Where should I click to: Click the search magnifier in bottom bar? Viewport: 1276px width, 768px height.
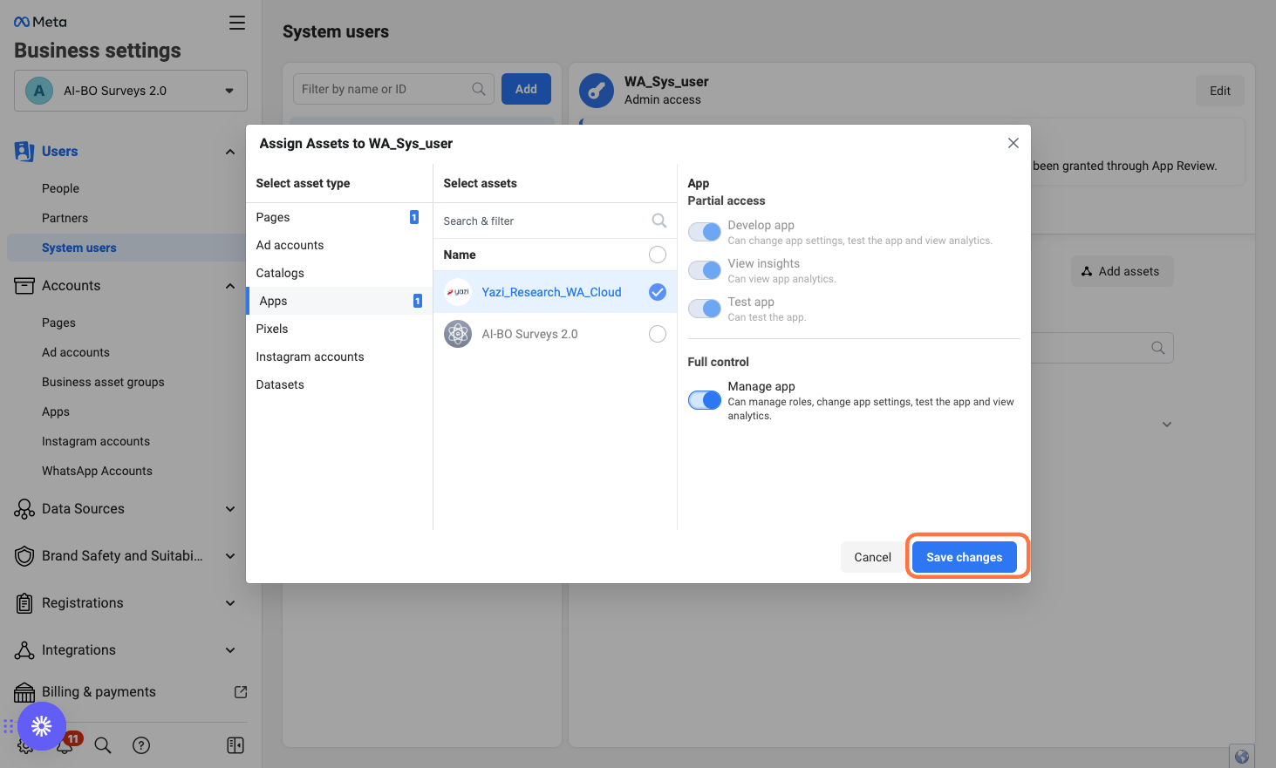click(103, 745)
